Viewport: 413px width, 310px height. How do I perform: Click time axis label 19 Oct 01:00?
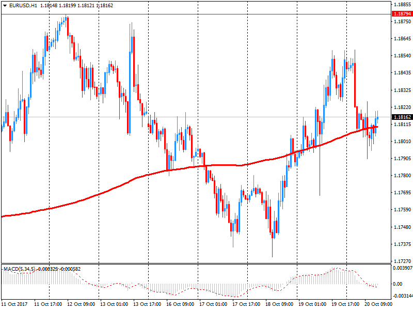click(312, 304)
